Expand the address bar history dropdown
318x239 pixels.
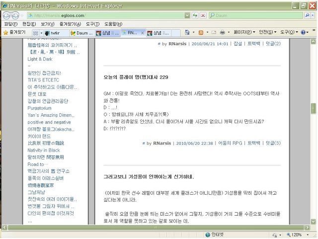(187, 15)
